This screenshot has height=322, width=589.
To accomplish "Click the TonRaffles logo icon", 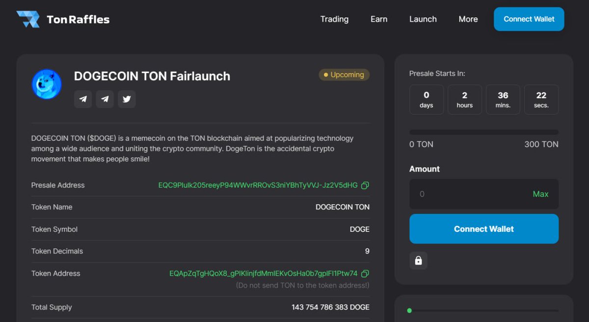I will 28,19.
